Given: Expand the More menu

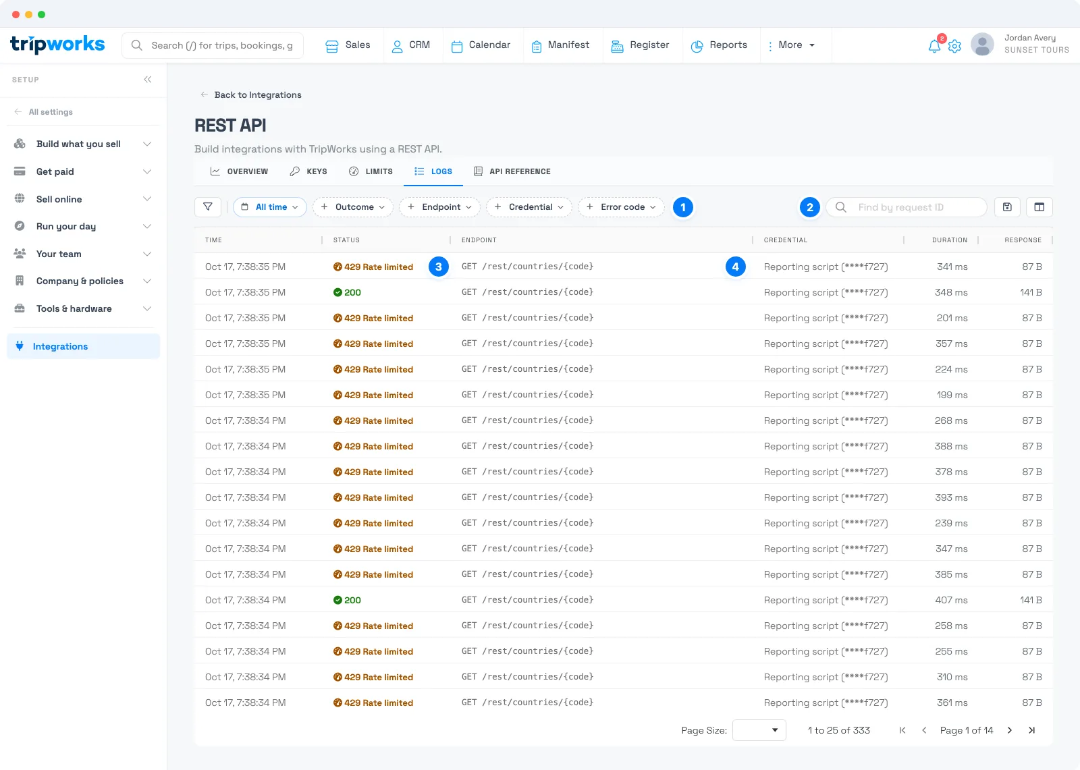Looking at the screenshot, I should pos(791,45).
